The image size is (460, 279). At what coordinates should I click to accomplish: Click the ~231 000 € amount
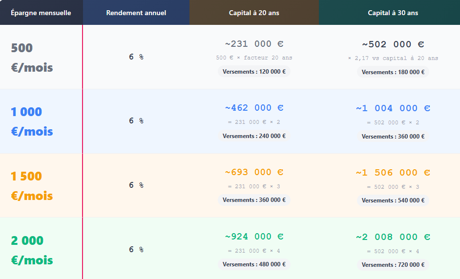(x=254, y=44)
